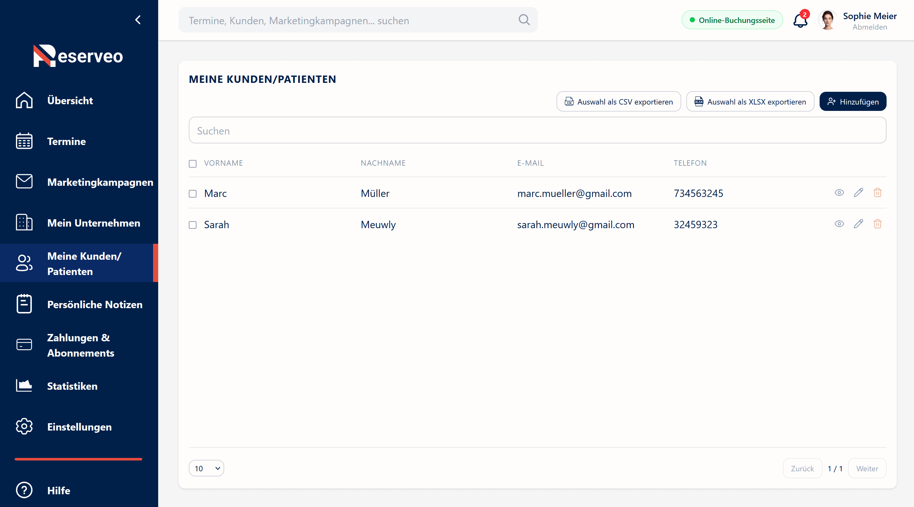The image size is (914, 507).
Task: Click the Statistiken chart icon
Action: coord(24,385)
